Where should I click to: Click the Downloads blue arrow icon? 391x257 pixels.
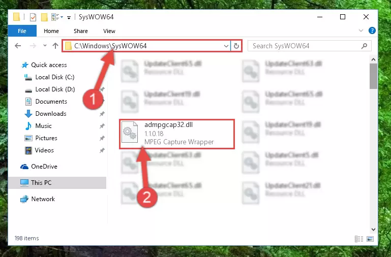[x=28, y=114]
